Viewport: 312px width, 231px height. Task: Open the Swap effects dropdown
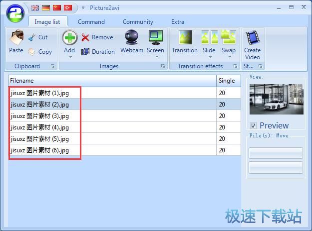pyautogui.click(x=229, y=57)
